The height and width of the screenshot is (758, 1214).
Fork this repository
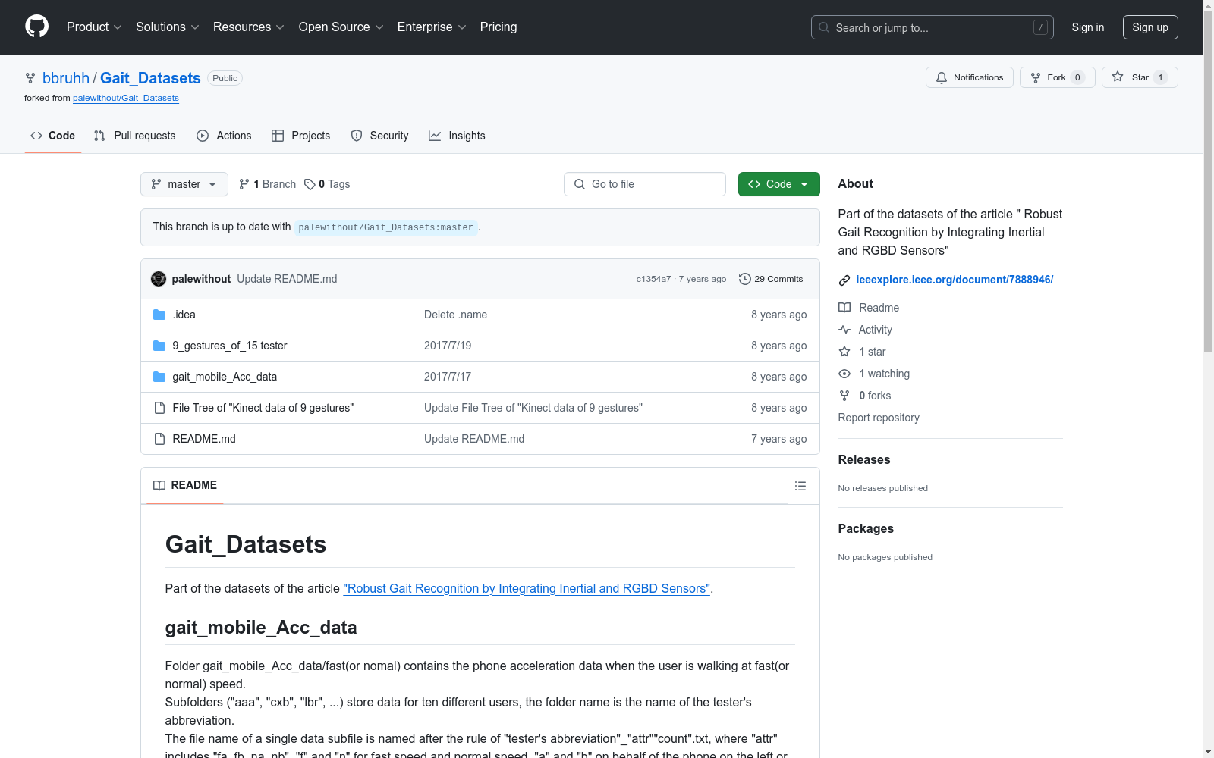1058,77
